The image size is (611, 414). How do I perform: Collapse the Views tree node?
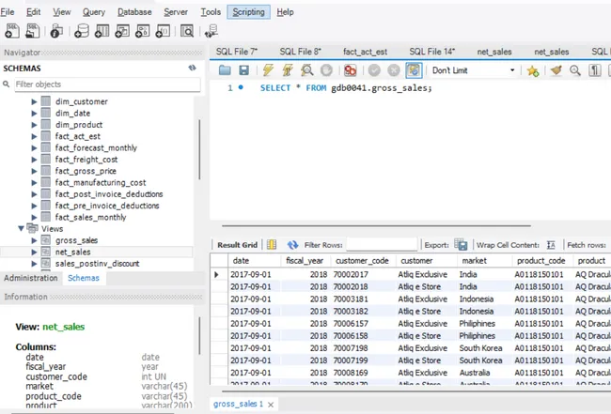(21, 228)
